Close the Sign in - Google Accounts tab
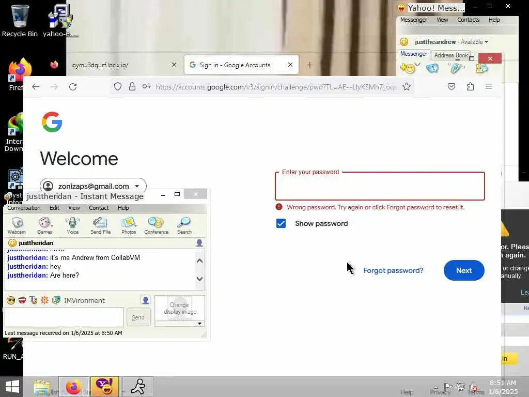The image size is (529, 397). 290,65
